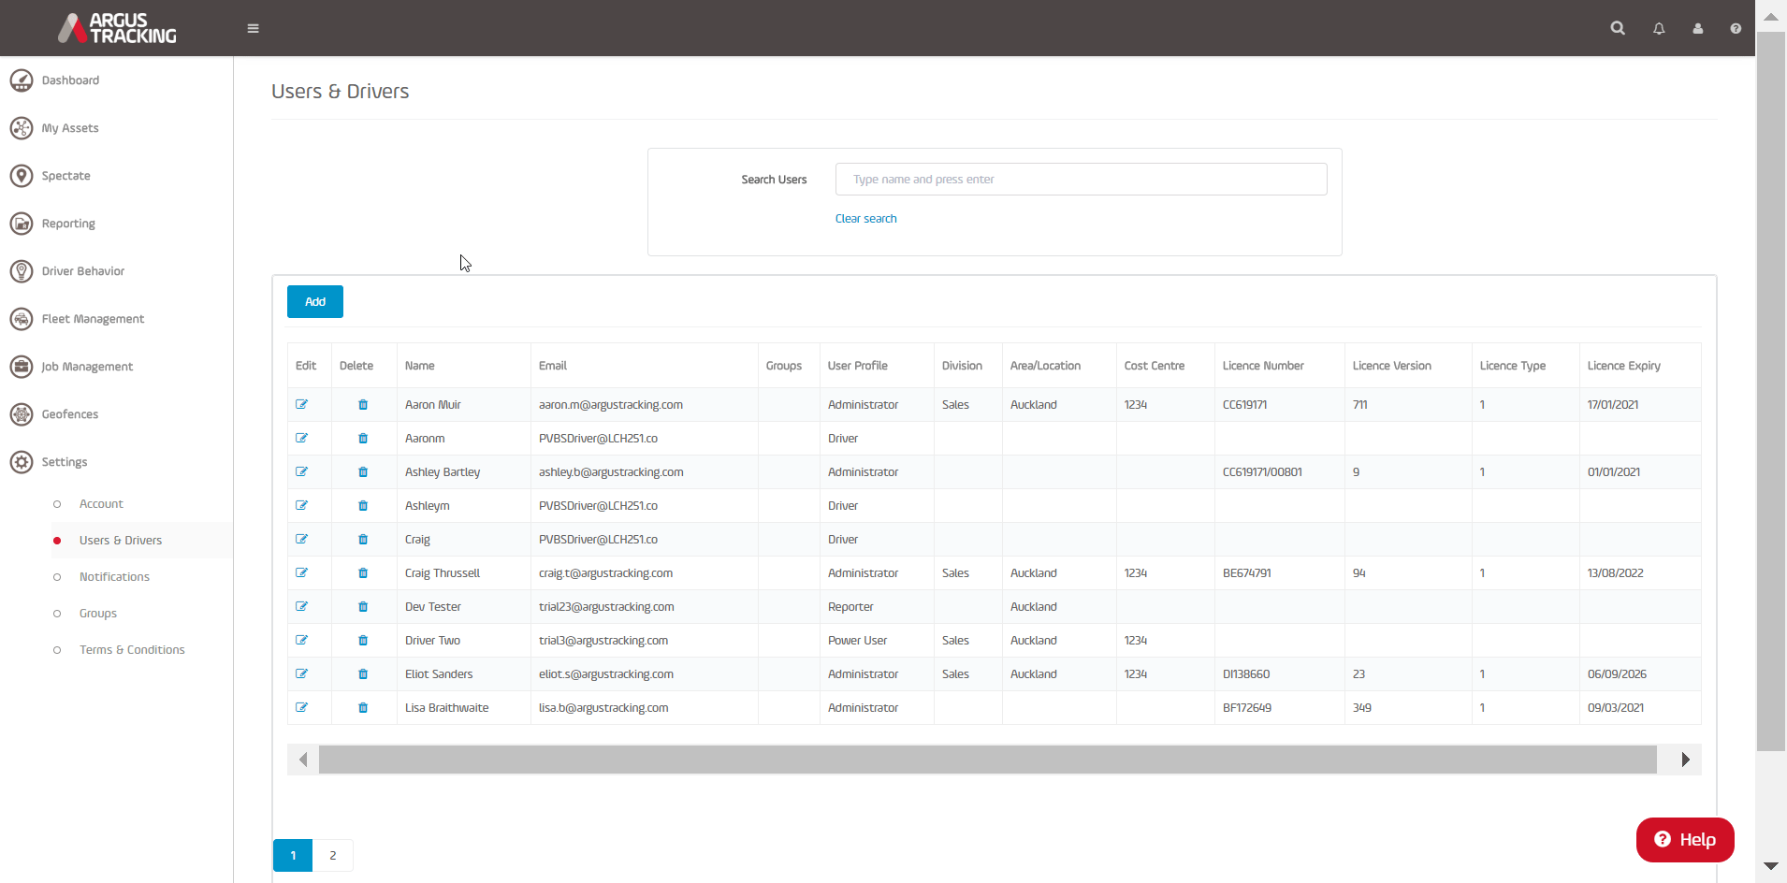The image size is (1787, 883).
Task: Click email aaron.m@argustracking.com
Action: (611, 405)
